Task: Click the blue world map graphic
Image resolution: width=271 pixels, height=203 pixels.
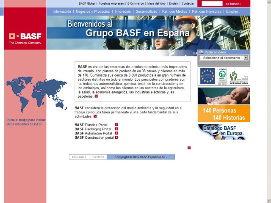Action: pos(37,94)
